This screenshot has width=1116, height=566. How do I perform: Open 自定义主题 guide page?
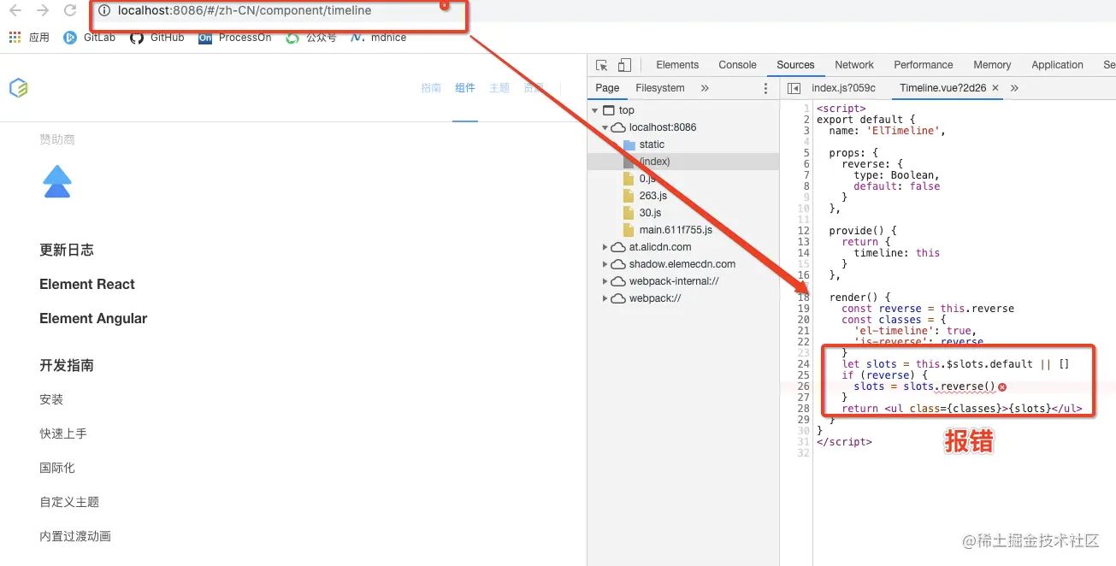click(69, 502)
